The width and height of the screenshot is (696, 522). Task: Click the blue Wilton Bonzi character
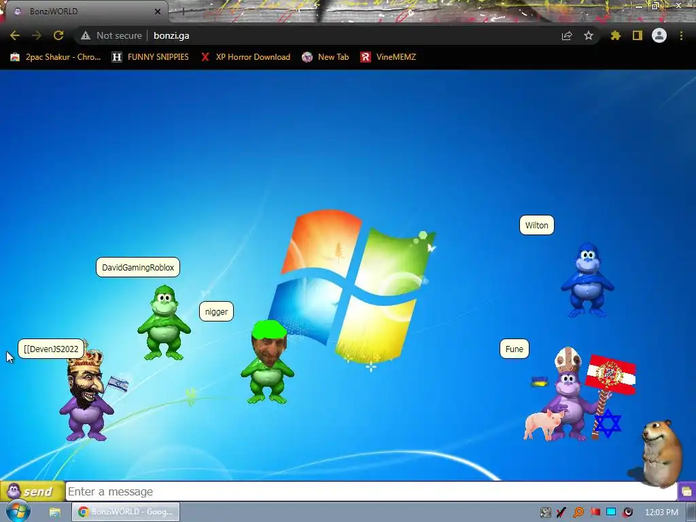click(587, 279)
